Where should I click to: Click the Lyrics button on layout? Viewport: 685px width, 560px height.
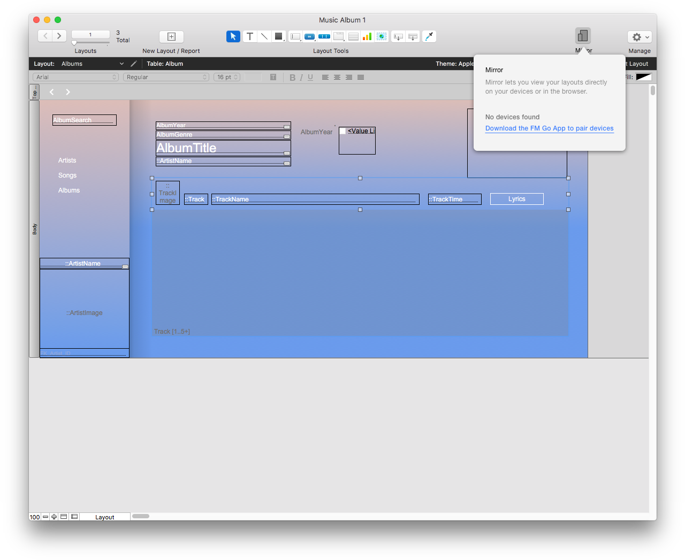pyautogui.click(x=516, y=199)
